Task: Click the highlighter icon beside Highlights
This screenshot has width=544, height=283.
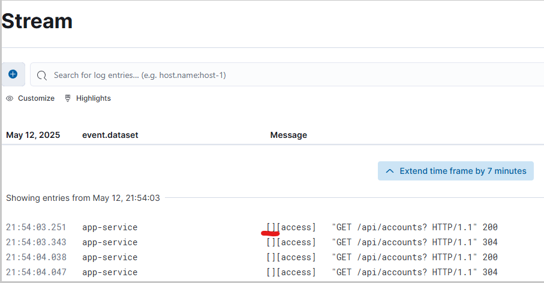Action: click(68, 98)
